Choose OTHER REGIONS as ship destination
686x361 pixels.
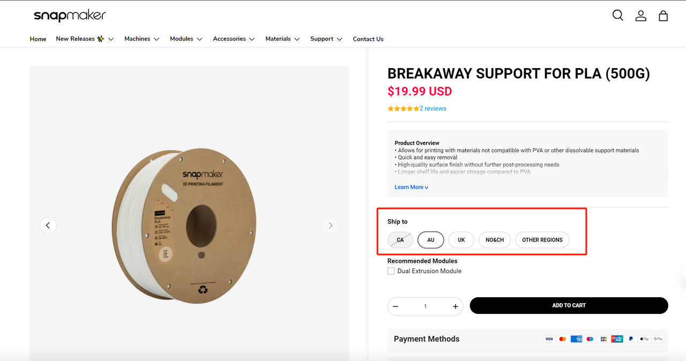(x=542, y=239)
